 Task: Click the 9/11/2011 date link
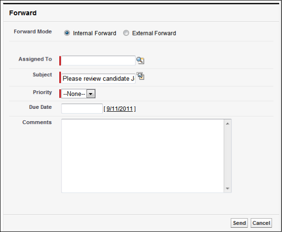[x=119, y=109]
